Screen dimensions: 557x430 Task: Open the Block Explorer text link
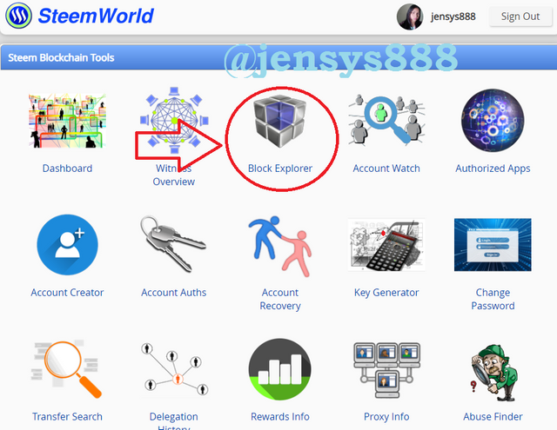(x=280, y=168)
